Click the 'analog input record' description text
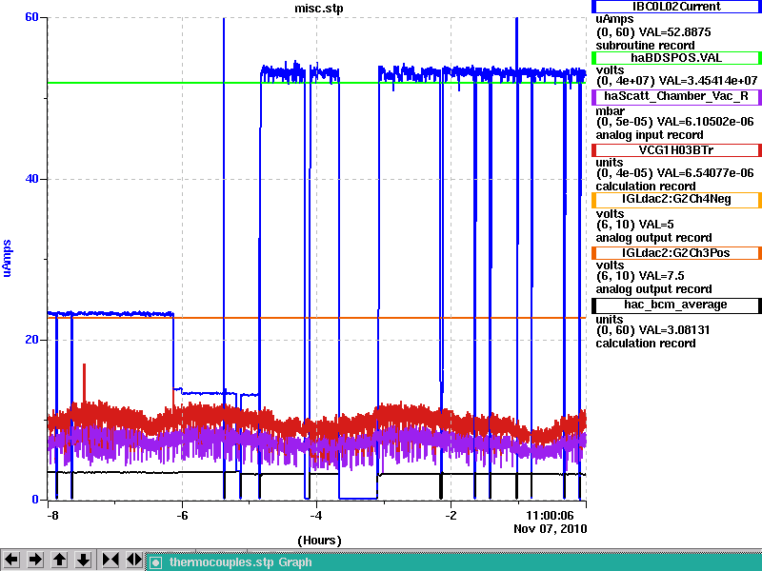The width and height of the screenshot is (762, 571). click(650, 135)
